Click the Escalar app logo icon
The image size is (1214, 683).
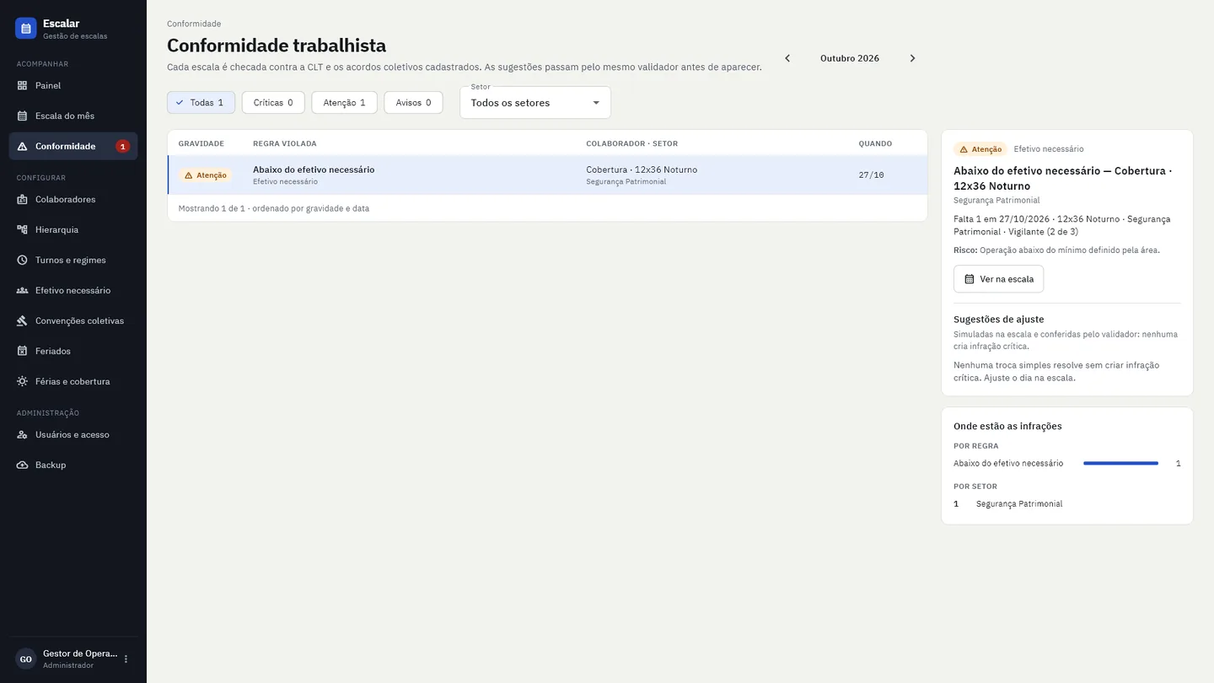[x=25, y=29]
